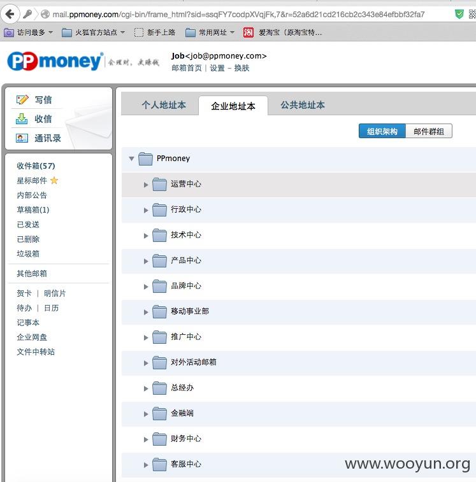This screenshot has width=476, height=482.
Task: Click the 移动事业部 folder icon
Action: click(x=159, y=312)
